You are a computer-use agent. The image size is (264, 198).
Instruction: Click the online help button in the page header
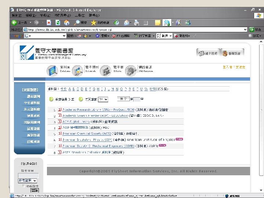point(208,53)
